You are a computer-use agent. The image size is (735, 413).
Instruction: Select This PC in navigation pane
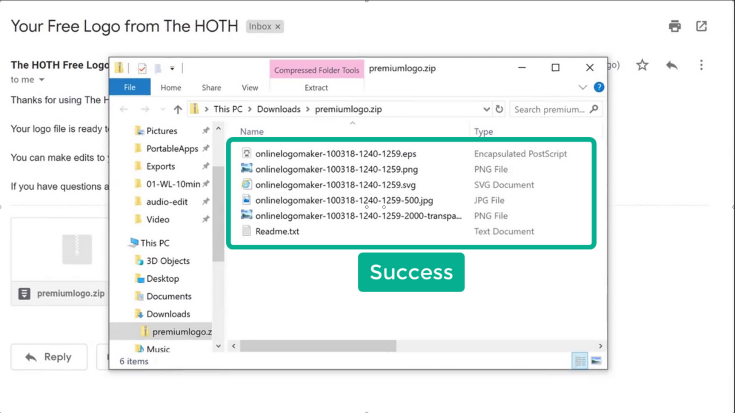click(155, 243)
